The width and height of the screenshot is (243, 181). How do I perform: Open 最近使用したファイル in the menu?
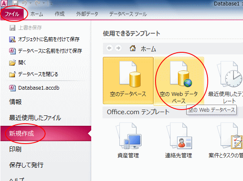pos(35,118)
